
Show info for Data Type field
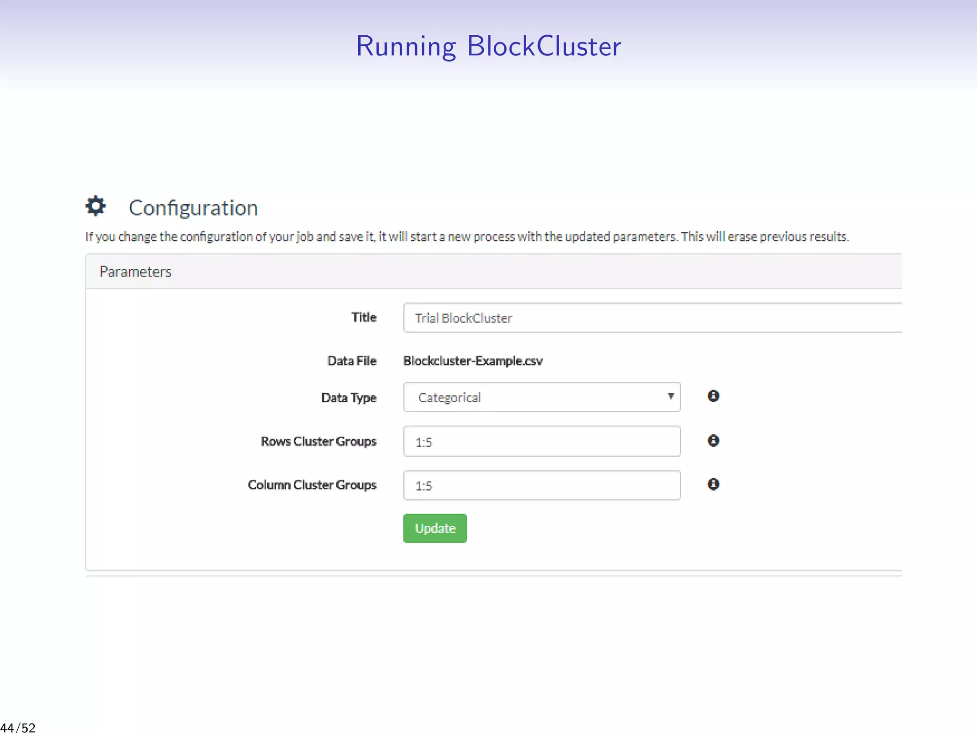(713, 396)
